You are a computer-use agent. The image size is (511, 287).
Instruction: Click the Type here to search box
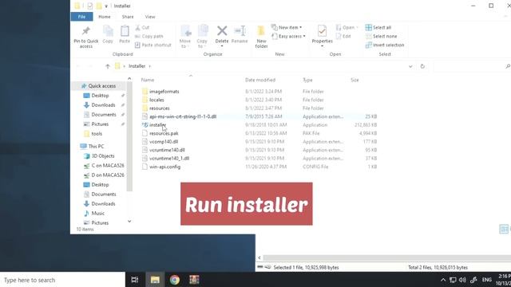62,280
